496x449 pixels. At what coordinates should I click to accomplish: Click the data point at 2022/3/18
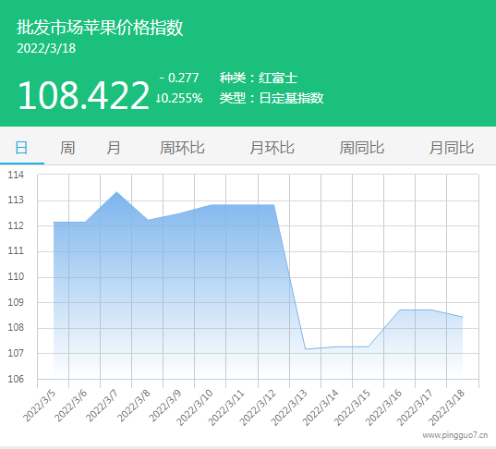[463, 317]
